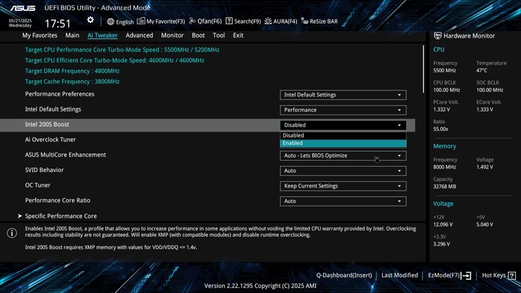Image resolution: width=521 pixels, height=293 pixels.
Task: Open Qfan(F6) fan control icon
Action: 192,21
